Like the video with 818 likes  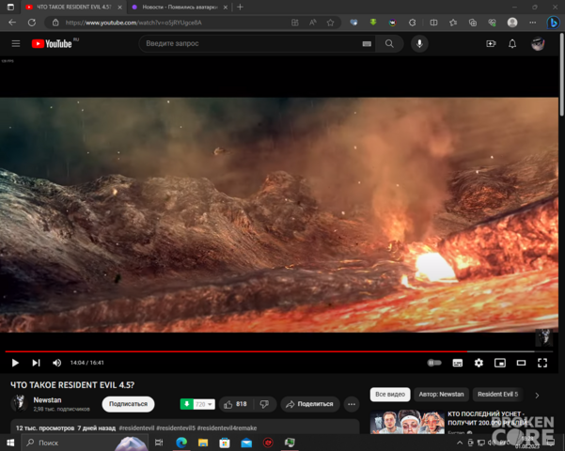236,404
